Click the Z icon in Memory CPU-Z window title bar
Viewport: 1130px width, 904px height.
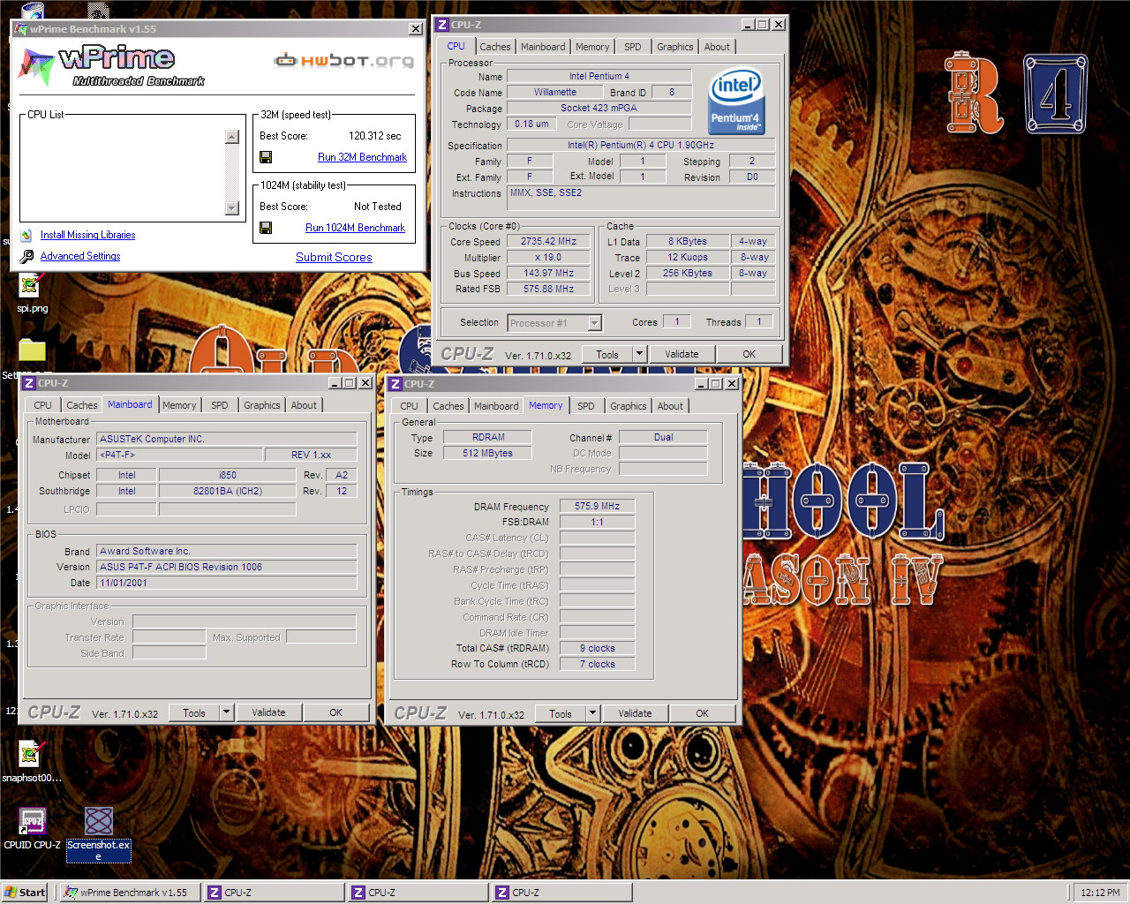coord(395,384)
